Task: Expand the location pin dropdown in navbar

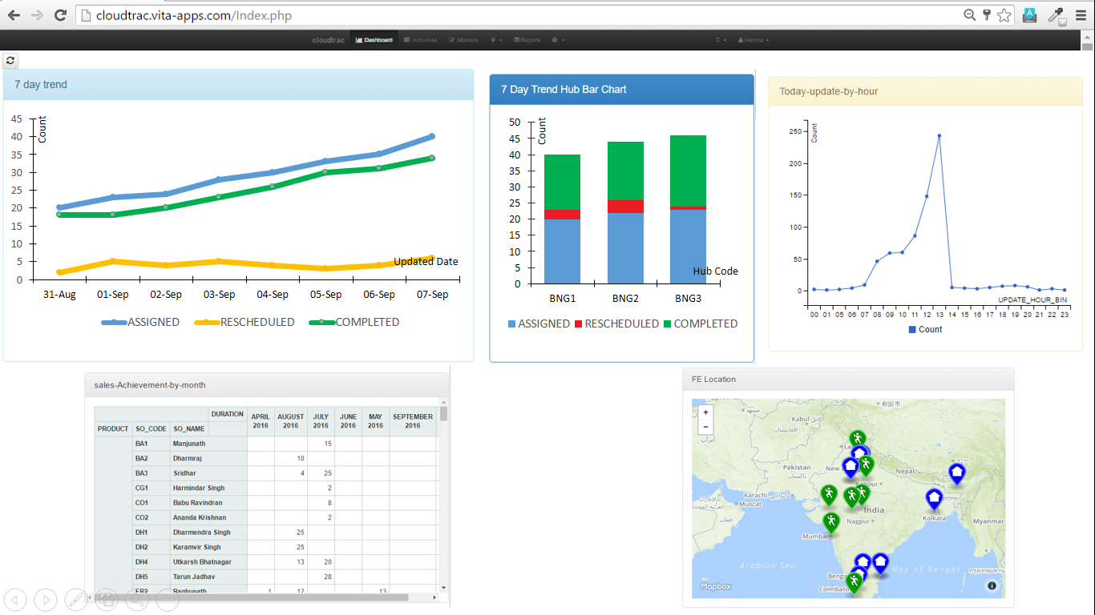Action: click(x=497, y=39)
